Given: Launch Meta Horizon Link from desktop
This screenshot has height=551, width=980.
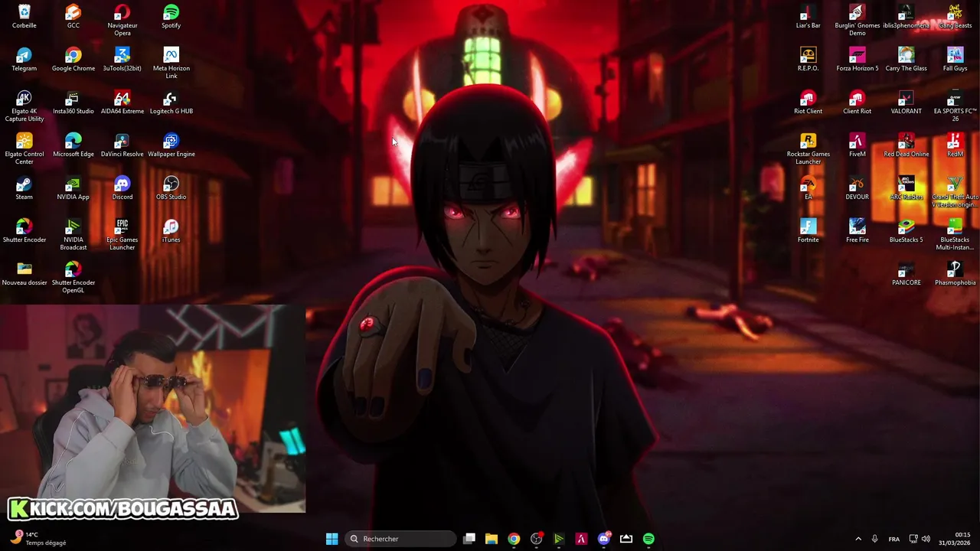Looking at the screenshot, I should click(171, 63).
